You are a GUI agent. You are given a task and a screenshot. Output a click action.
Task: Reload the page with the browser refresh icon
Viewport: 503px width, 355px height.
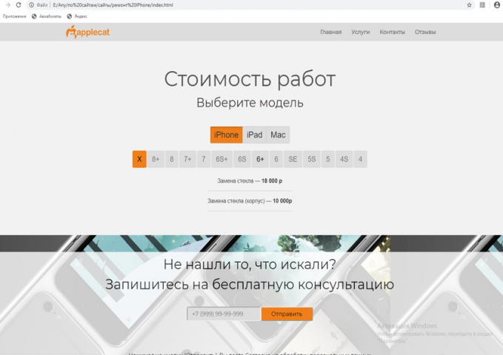point(19,4)
